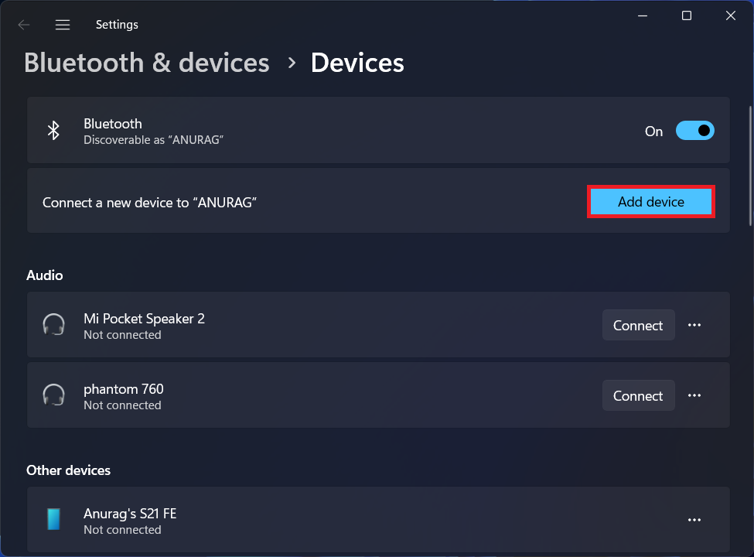Image resolution: width=754 pixels, height=557 pixels.
Task: Click the Audio section header
Action: coord(46,275)
